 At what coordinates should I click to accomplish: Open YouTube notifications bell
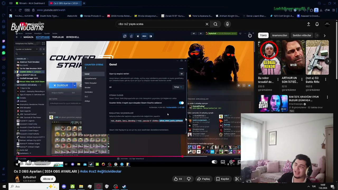[317, 24]
